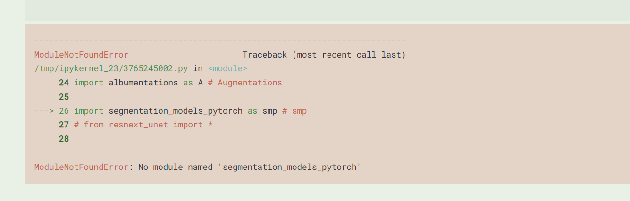
Task: Click line number 25 in traceback
Action: tap(64, 97)
